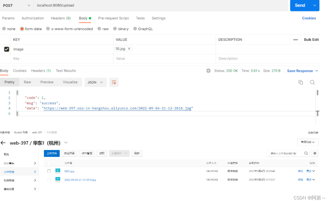Toggle the select-all checkbox in file header
330x203 pixels.
coord(49,163)
